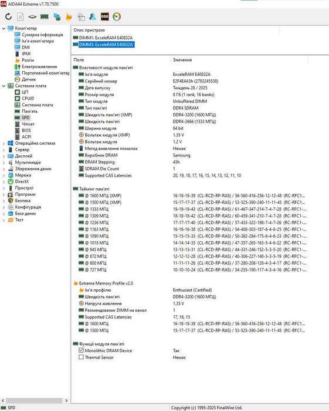Toggle the Thermal Sensor checkbox

(81, 357)
